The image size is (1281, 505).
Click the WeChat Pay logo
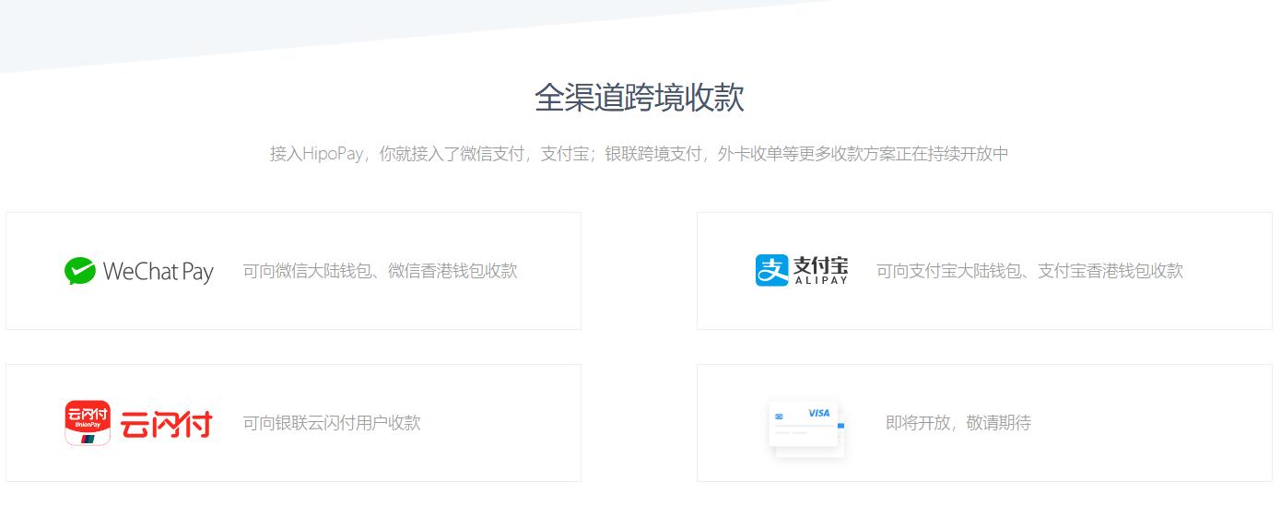coord(138,271)
